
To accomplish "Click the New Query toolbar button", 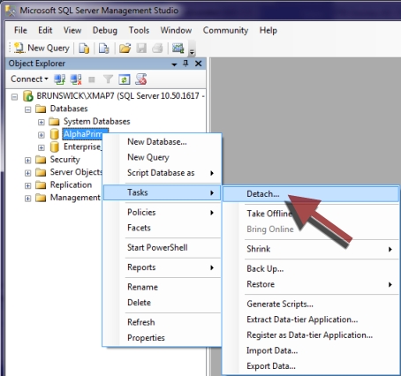I will click(42, 48).
